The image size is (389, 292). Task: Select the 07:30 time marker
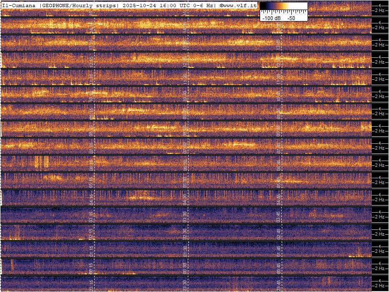click(x=185, y=148)
